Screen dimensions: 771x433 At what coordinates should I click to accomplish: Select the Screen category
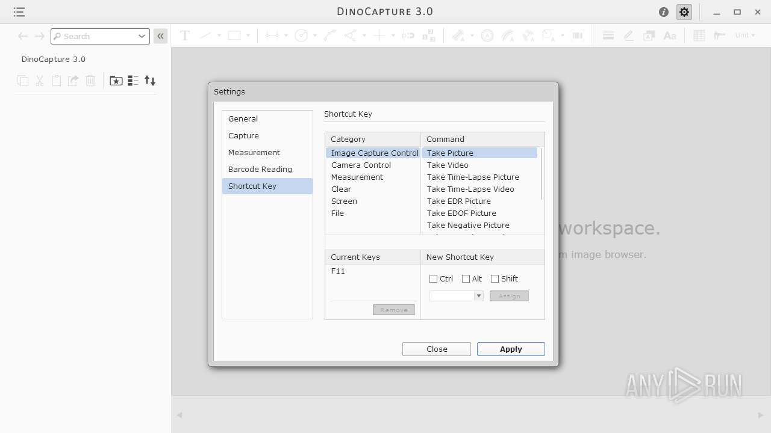pos(373,201)
